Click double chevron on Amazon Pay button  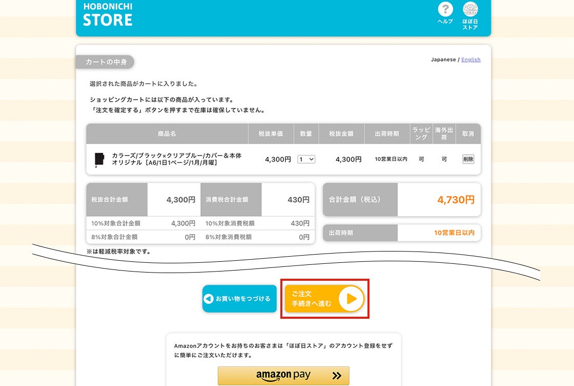(336, 376)
